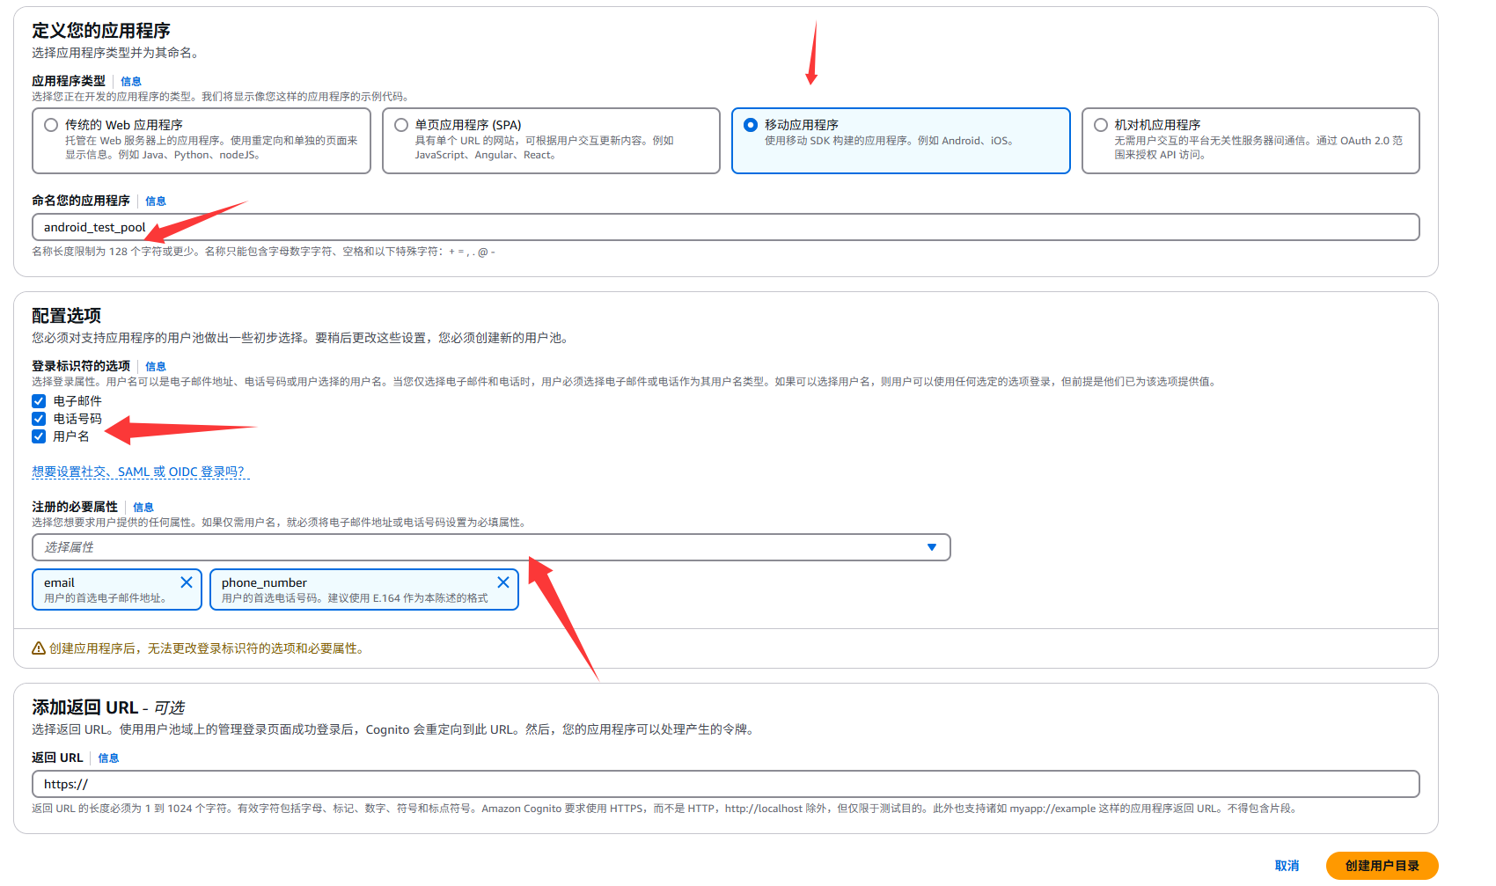Toggle the 电话号码 checkbox
Screen dimensions: 1496x886
click(x=39, y=419)
